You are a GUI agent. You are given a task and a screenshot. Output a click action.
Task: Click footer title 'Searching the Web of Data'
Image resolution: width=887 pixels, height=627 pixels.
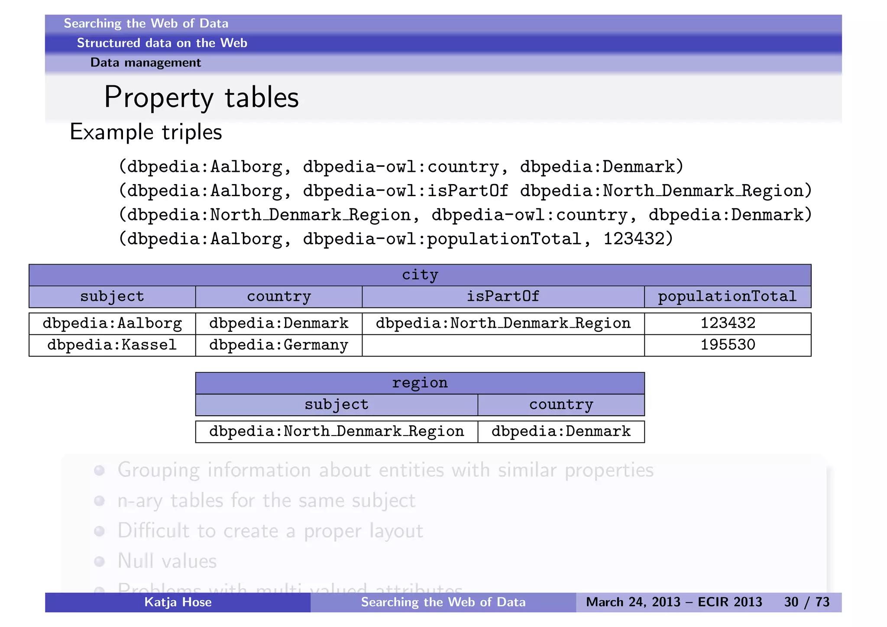tap(443, 602)
